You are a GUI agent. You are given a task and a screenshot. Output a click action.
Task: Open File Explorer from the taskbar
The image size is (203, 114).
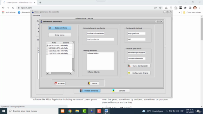click(77, 111)
